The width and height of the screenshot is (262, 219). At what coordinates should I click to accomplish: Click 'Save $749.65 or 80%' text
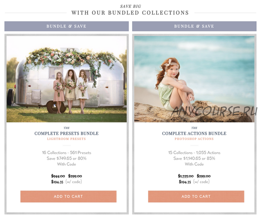pyautogui.click(x=66, y=158)
